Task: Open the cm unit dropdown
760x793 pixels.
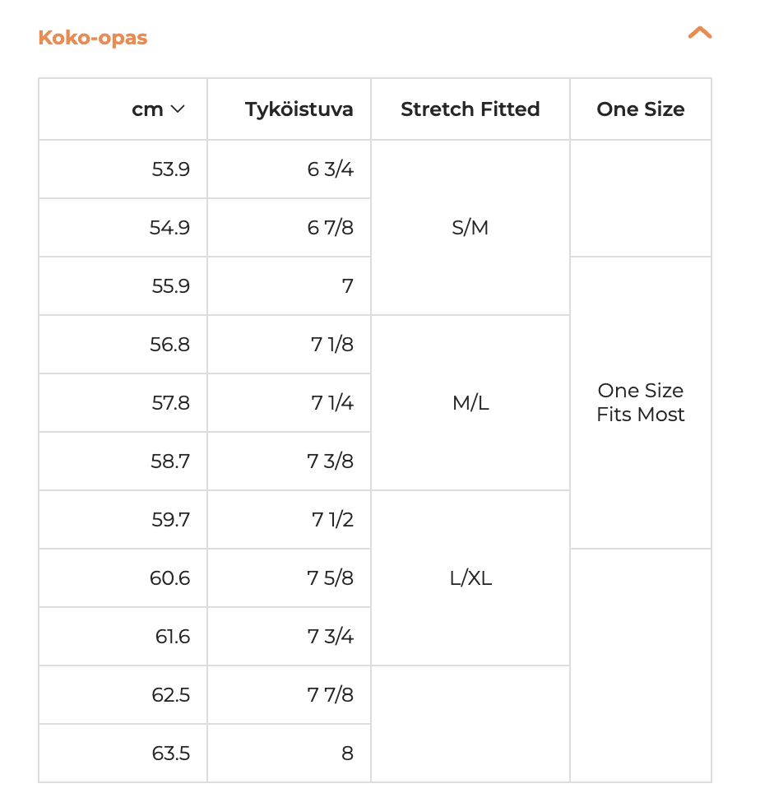Action: pos(158,109)
